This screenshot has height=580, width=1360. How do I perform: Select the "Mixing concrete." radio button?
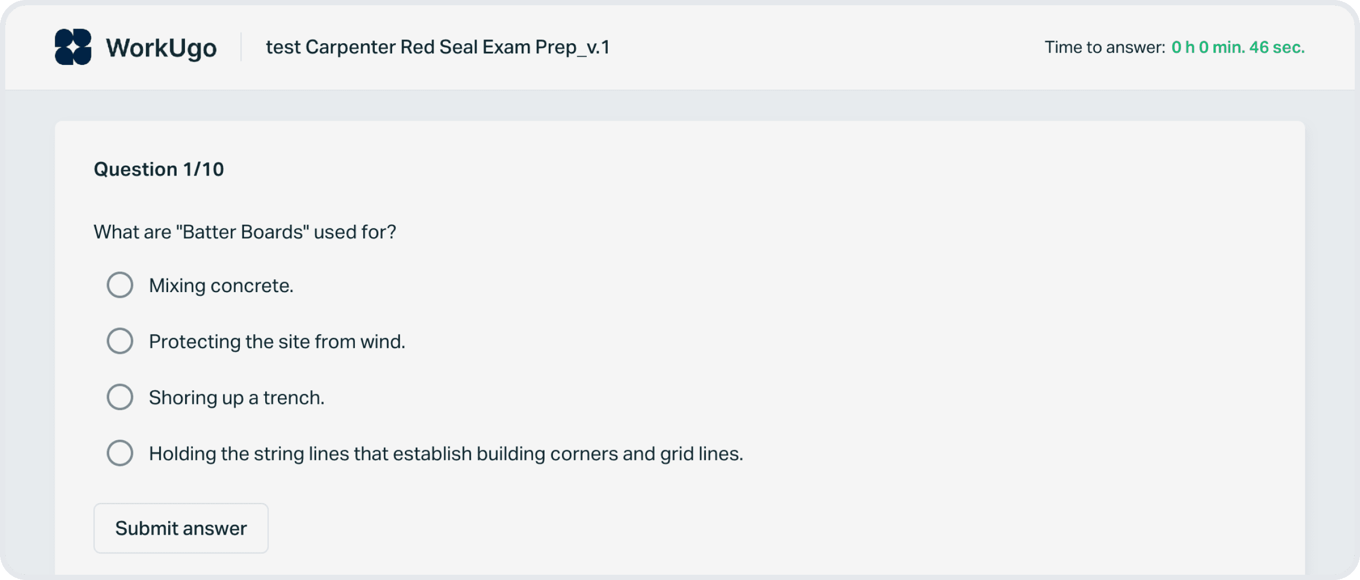tap(120, 285)
